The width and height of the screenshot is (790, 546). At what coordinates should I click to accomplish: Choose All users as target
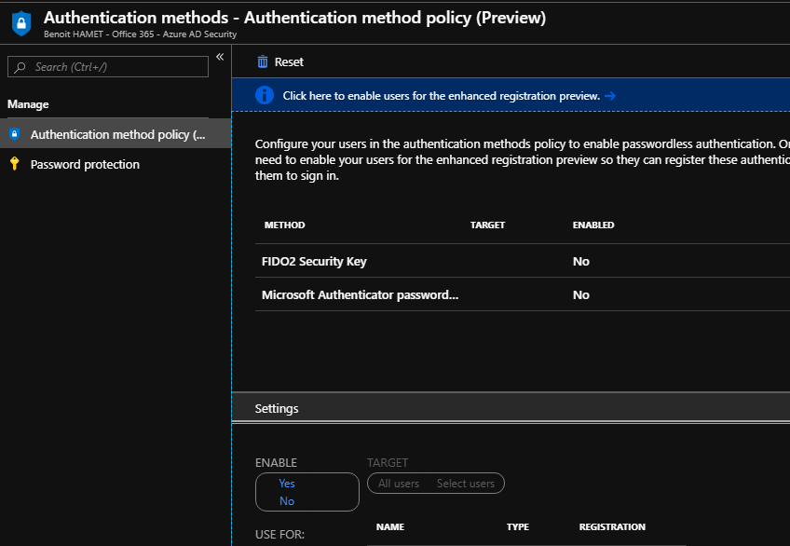pos(399,484)
